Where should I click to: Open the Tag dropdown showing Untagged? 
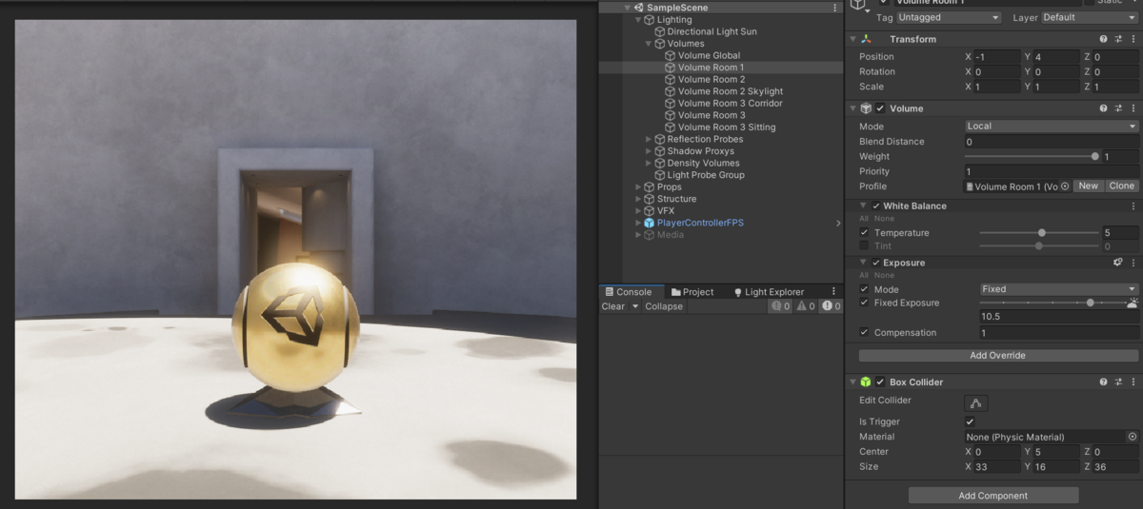coord(949,17)
